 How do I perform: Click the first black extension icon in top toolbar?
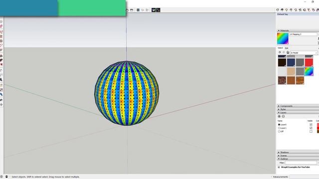[x=154, y=10]
